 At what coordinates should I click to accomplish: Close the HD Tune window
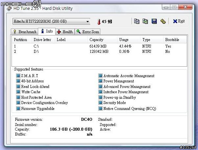(185, 7)
